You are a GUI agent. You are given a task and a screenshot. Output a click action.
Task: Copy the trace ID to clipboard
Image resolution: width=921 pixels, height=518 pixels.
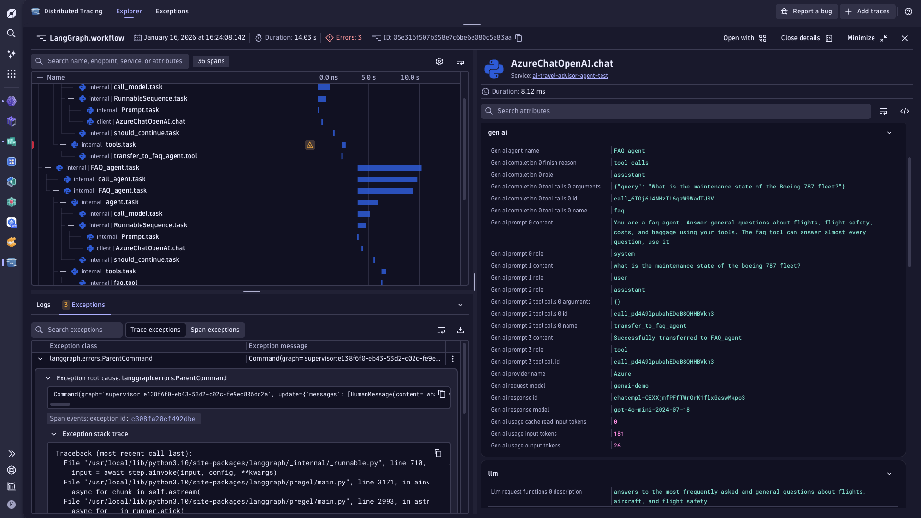coord(519,38)
